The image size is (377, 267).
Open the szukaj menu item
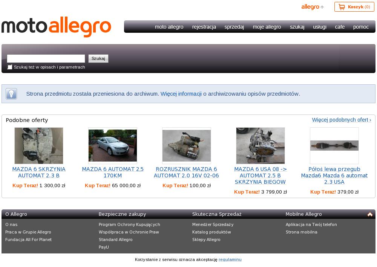(297, 27)
